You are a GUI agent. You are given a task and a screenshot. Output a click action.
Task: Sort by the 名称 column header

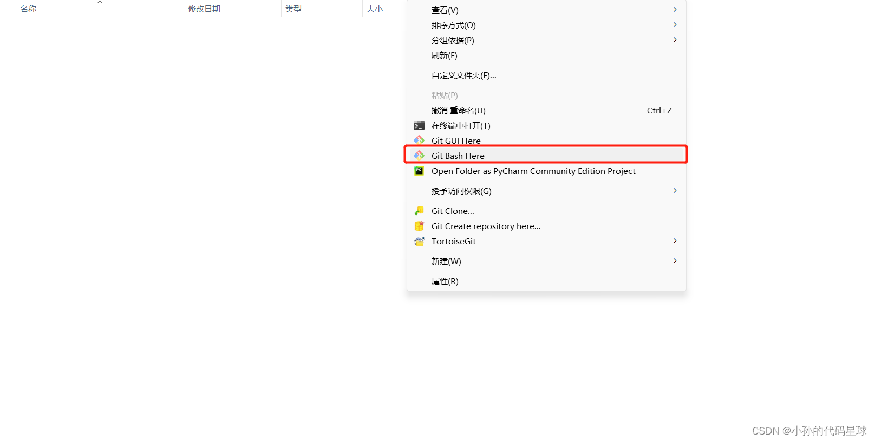pyautogui.click(x=28, y=9)
